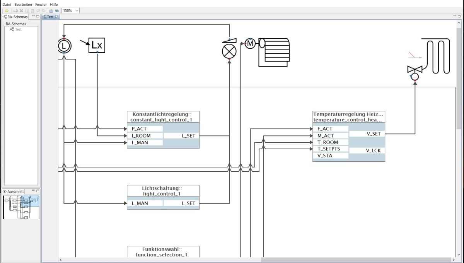
Task: Open the Datei menu
Action: click(x=7, y=4)
